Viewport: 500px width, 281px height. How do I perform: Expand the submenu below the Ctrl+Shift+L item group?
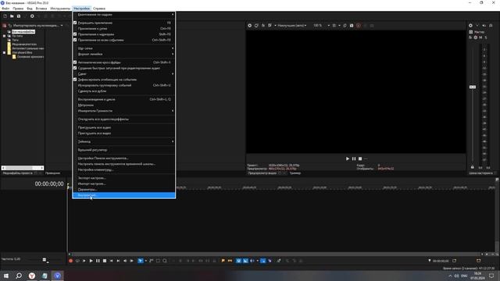tap(123, 111)
